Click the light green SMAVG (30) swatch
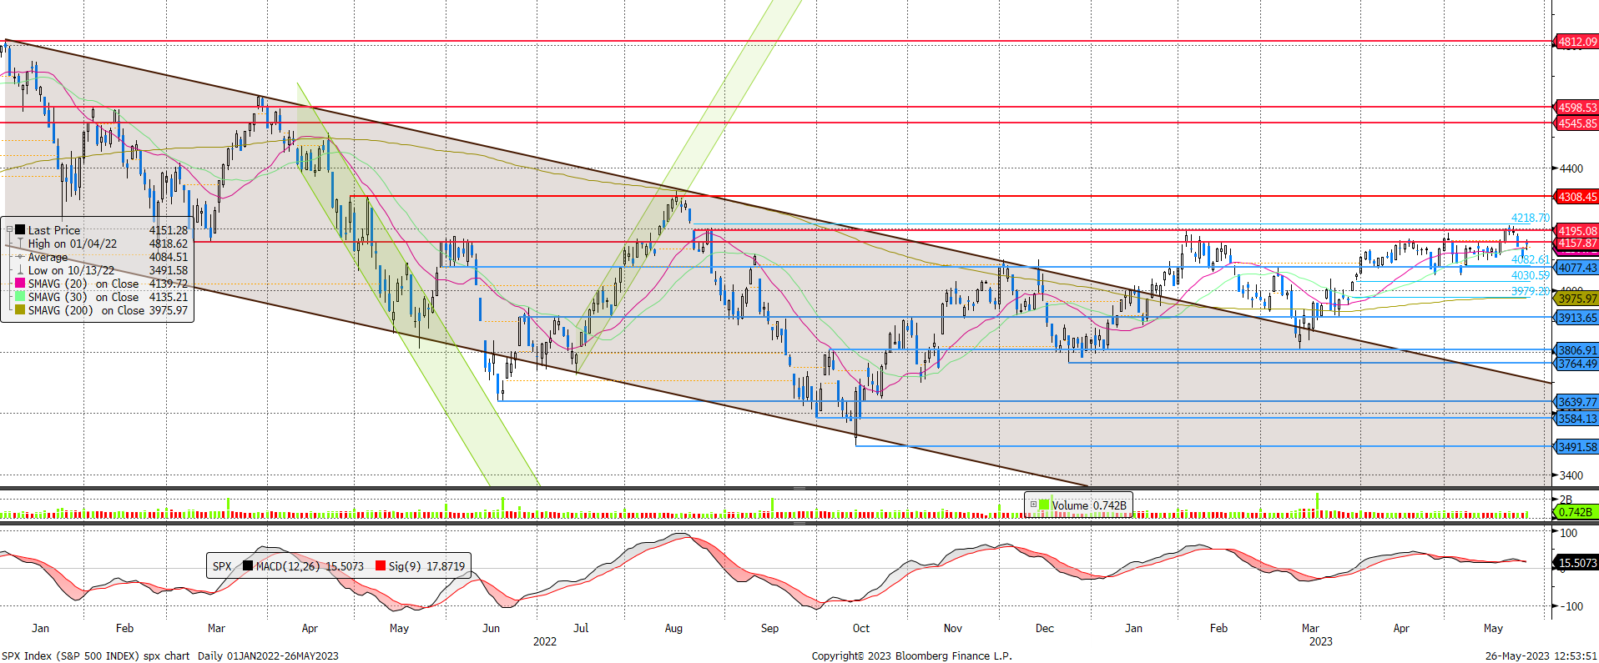The image size is (1599, 663). (x=20, y=296)
